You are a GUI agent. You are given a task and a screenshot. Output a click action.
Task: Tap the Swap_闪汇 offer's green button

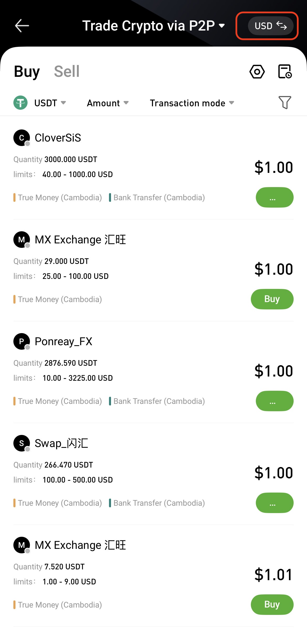274,503
